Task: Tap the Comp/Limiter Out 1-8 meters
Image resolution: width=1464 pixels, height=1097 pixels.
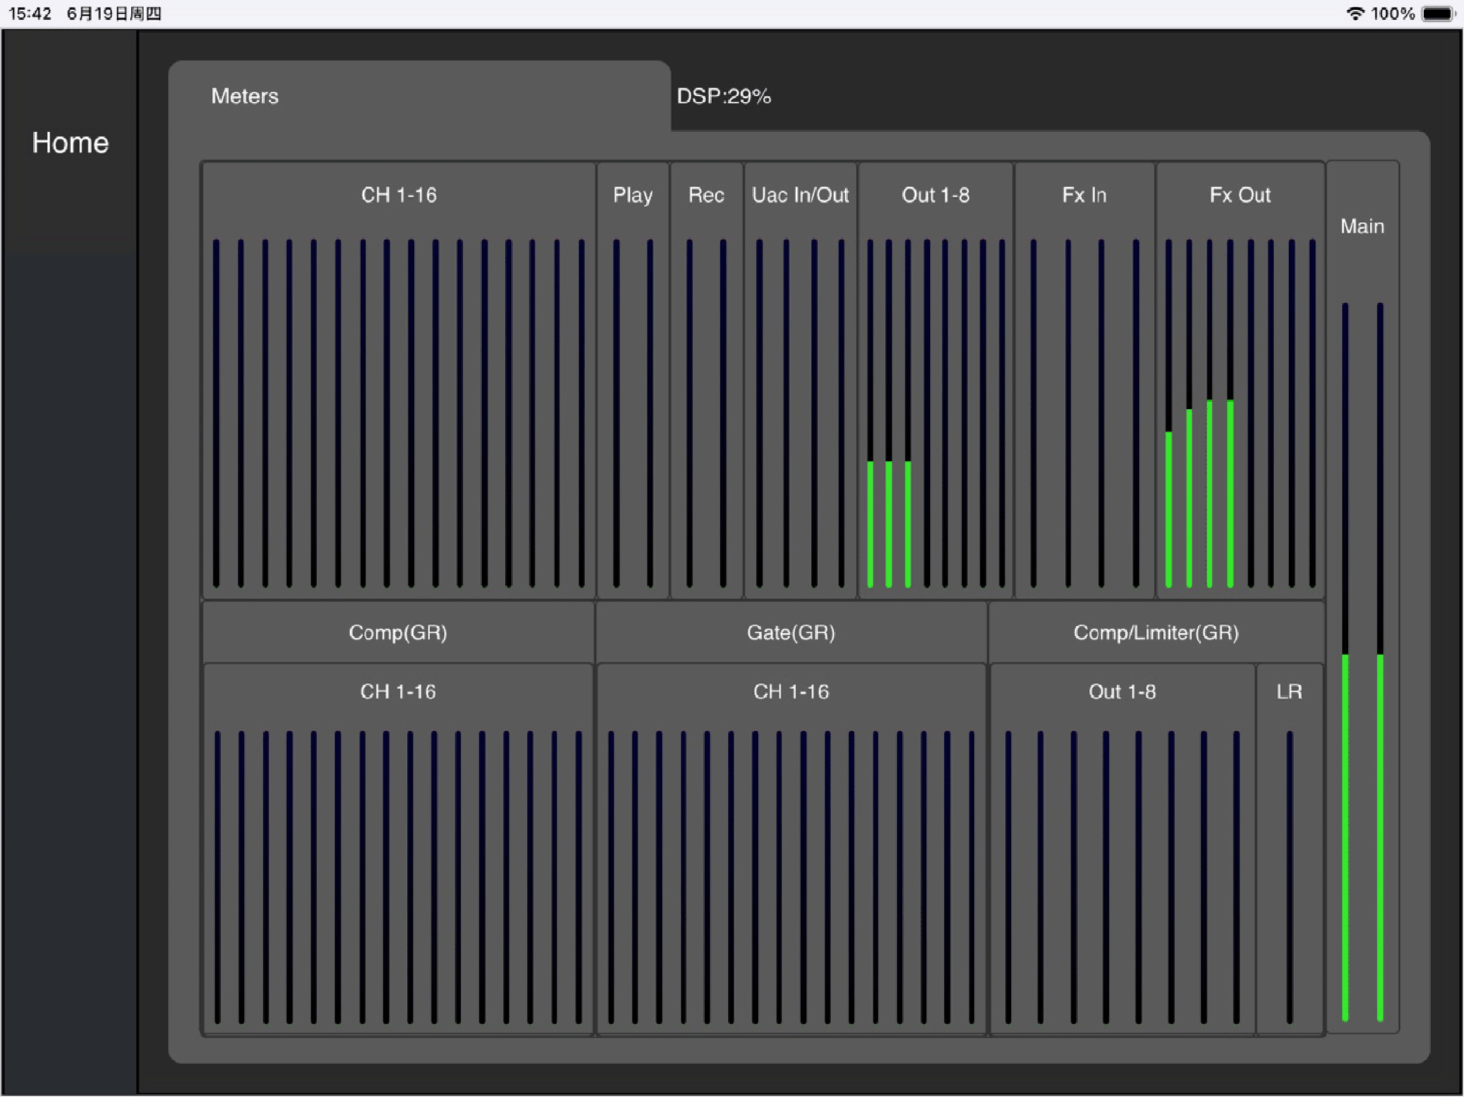Action: (x=1123, y=849)
